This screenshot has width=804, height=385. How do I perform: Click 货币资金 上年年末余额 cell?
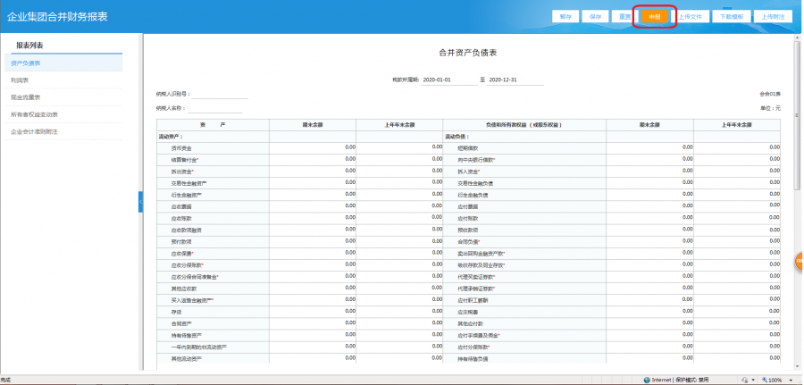pos(399,148)
